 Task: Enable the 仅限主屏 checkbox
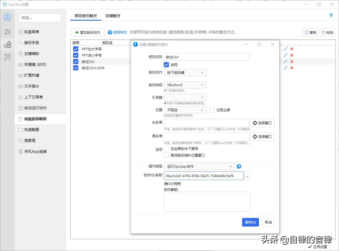212,110
